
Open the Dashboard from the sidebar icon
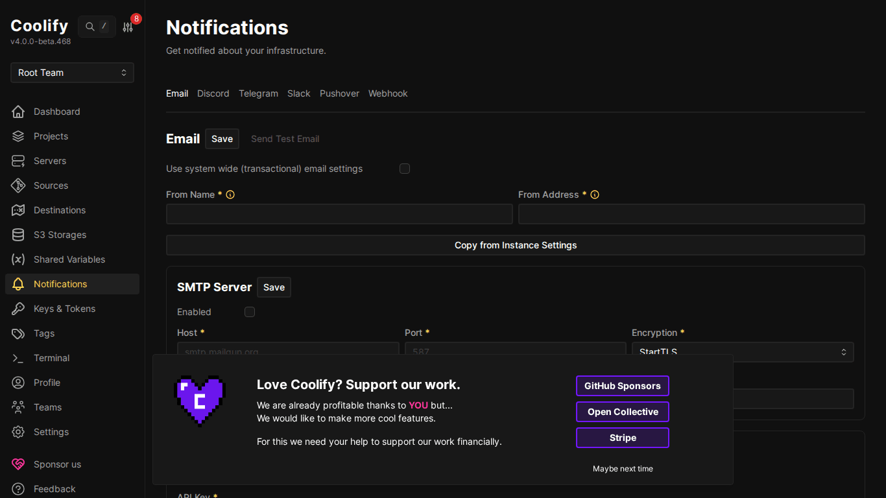point(18,112)
